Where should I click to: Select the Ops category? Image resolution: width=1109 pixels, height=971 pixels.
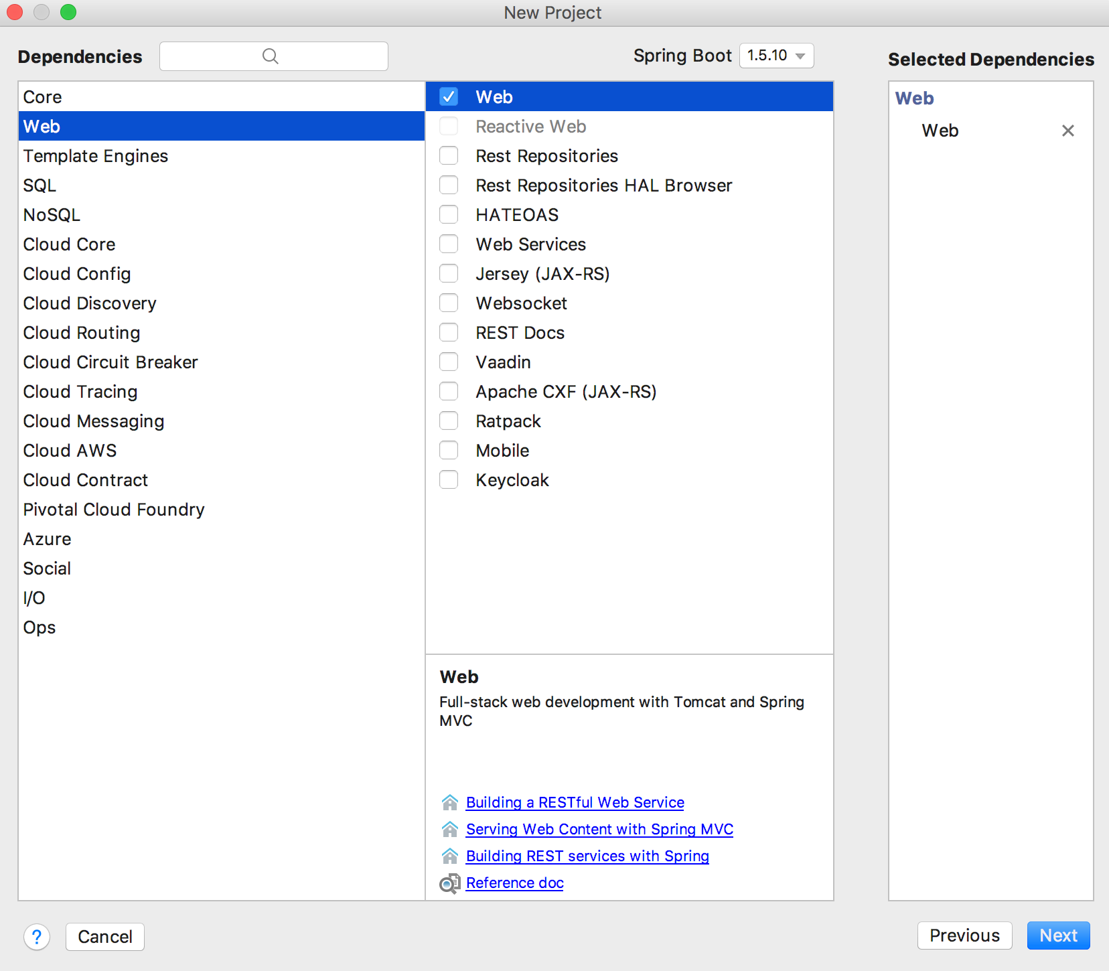point(222,627)
